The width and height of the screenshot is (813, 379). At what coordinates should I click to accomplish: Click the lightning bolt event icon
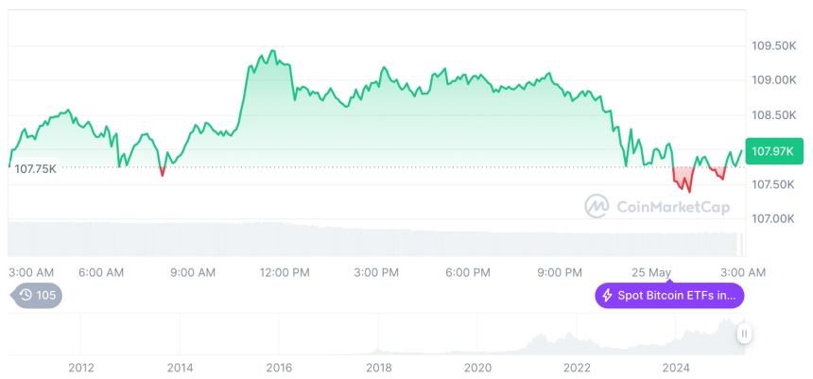click(x=607, y=296)
